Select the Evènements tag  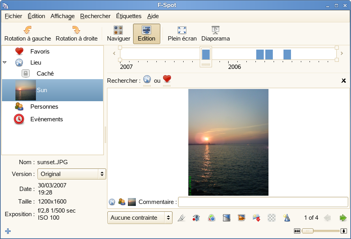coord(47,119)
